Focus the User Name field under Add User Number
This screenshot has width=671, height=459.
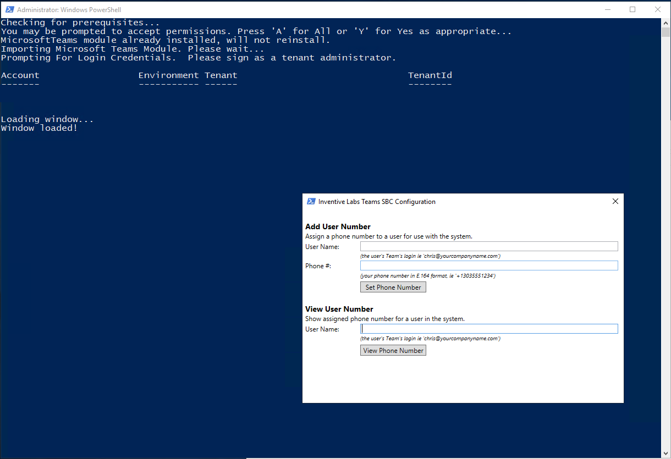tap(489, 246)
